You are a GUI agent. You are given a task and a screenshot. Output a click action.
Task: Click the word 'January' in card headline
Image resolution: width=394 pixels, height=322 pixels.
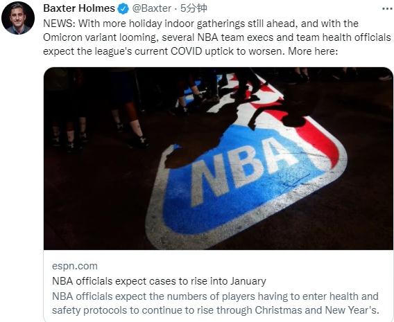[248, 281]
